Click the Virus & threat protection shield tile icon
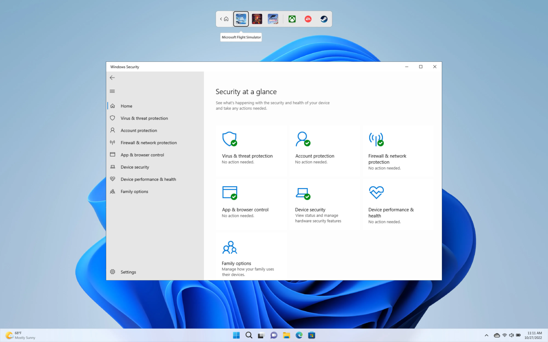Viewport: 548px width, 342px height. [230, 139]
